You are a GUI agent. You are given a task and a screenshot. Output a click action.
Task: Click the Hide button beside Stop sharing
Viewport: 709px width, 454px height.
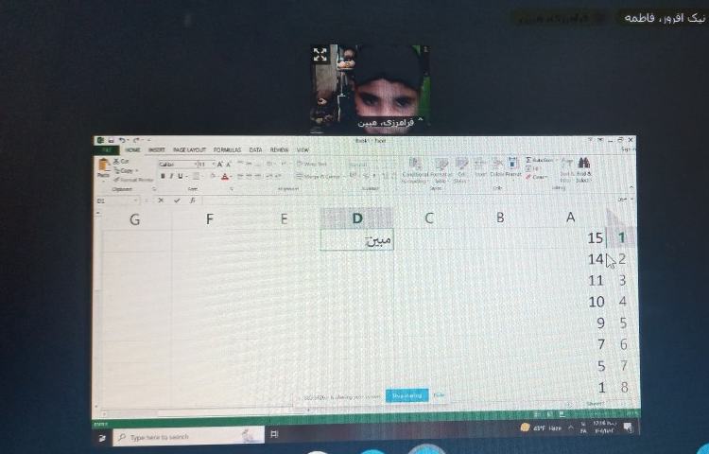(439, 395)
